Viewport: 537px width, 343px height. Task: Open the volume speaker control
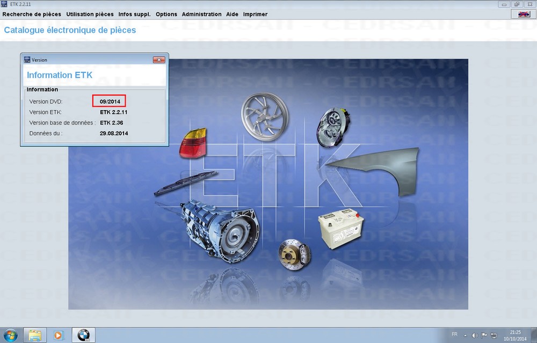[x=475, y=335]
